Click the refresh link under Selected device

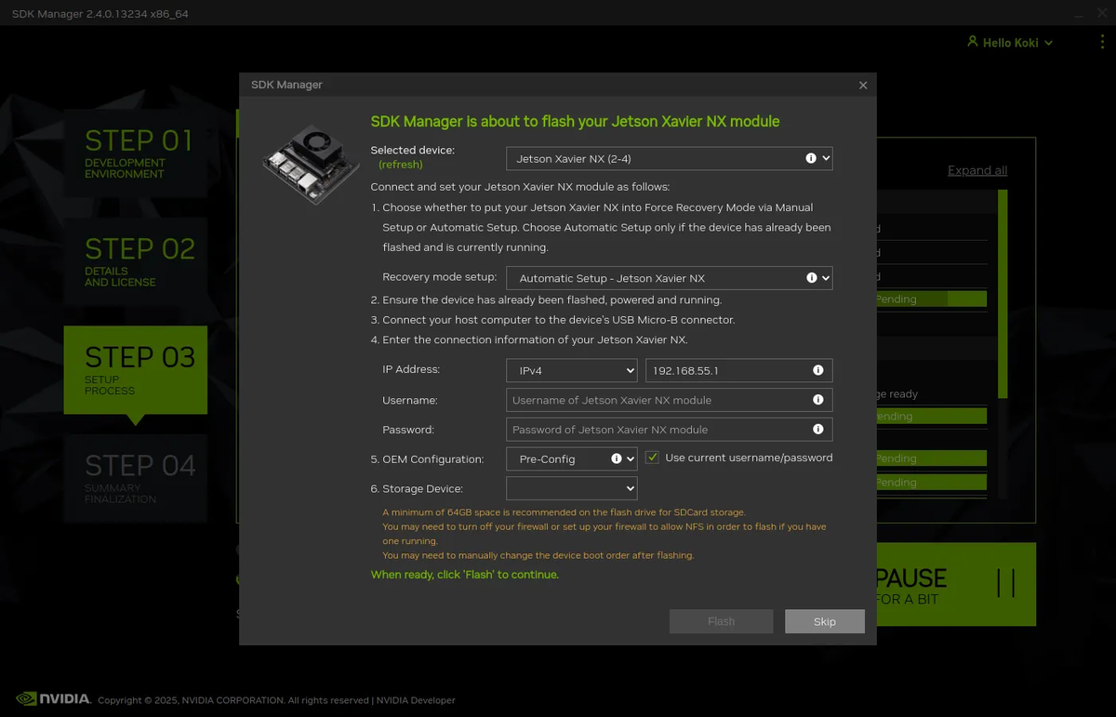click(401, 165)
